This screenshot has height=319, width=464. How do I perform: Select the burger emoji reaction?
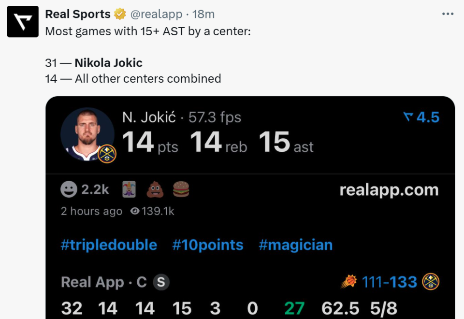[181, 189]
